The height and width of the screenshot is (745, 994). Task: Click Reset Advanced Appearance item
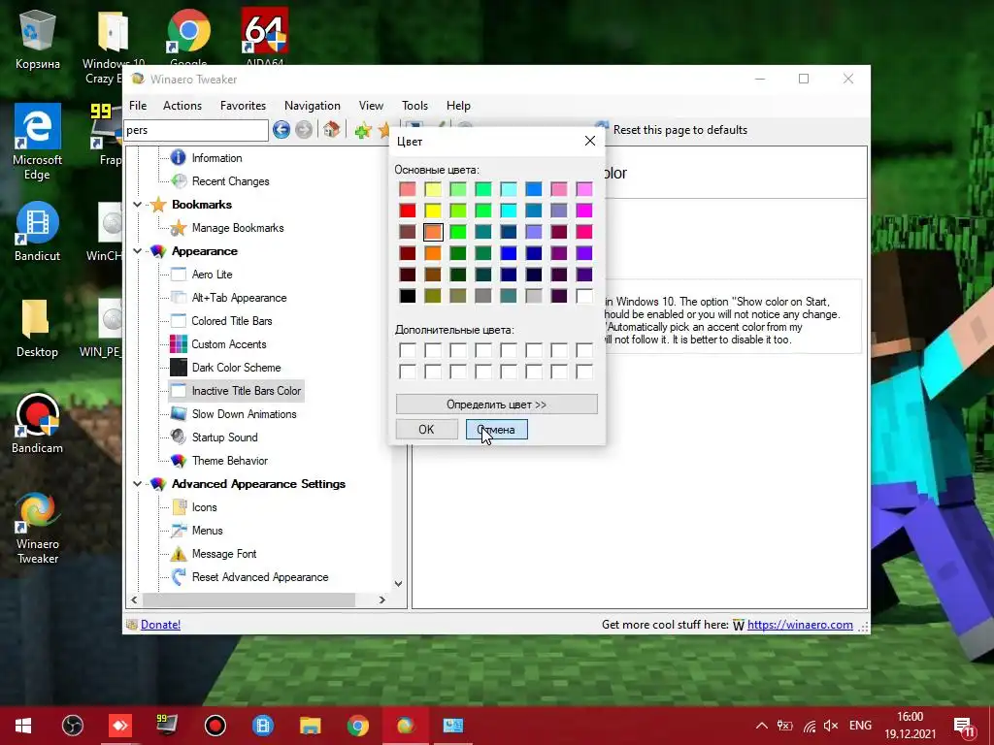click(260, 577)
